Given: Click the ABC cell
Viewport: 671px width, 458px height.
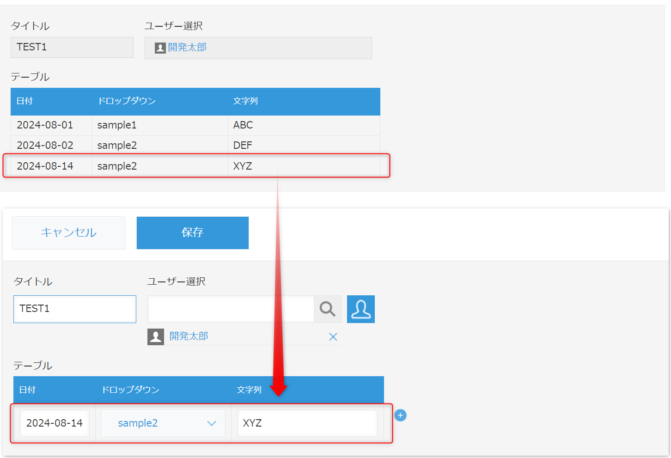Looking at the screenshot, I should (304, 125).
